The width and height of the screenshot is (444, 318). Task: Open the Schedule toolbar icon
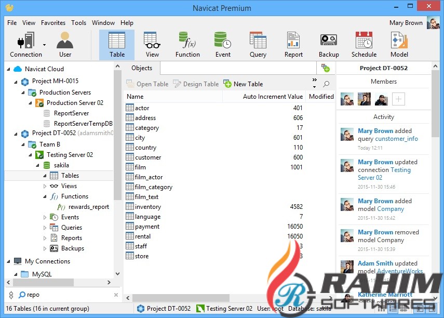(x=364, y=45)
